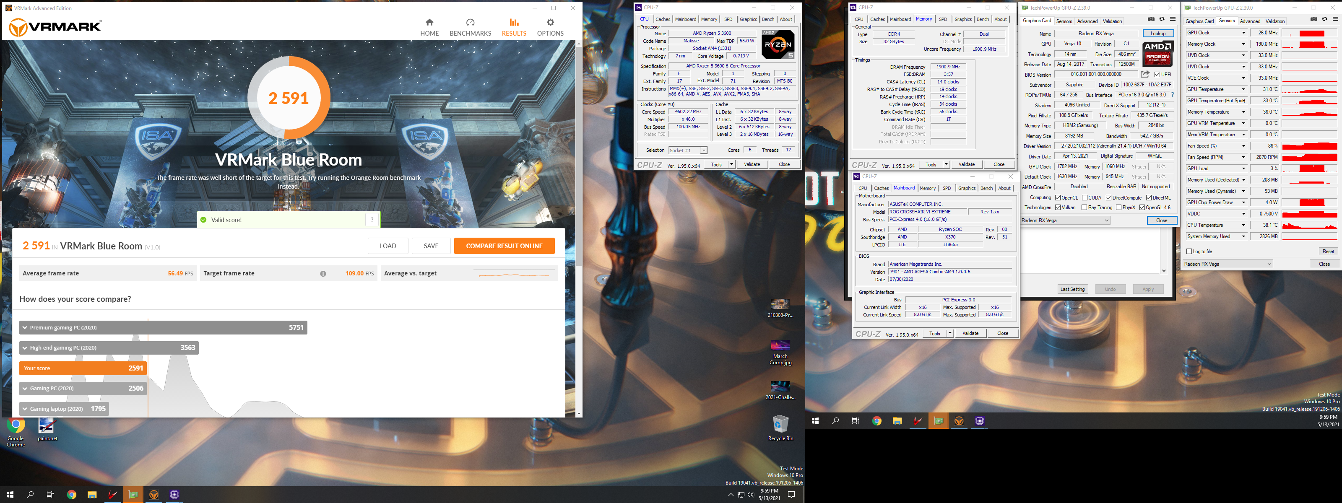Open March Comp.jpg desktop file
This screenshot has height=503, width=1342.
tap(780, 353)
